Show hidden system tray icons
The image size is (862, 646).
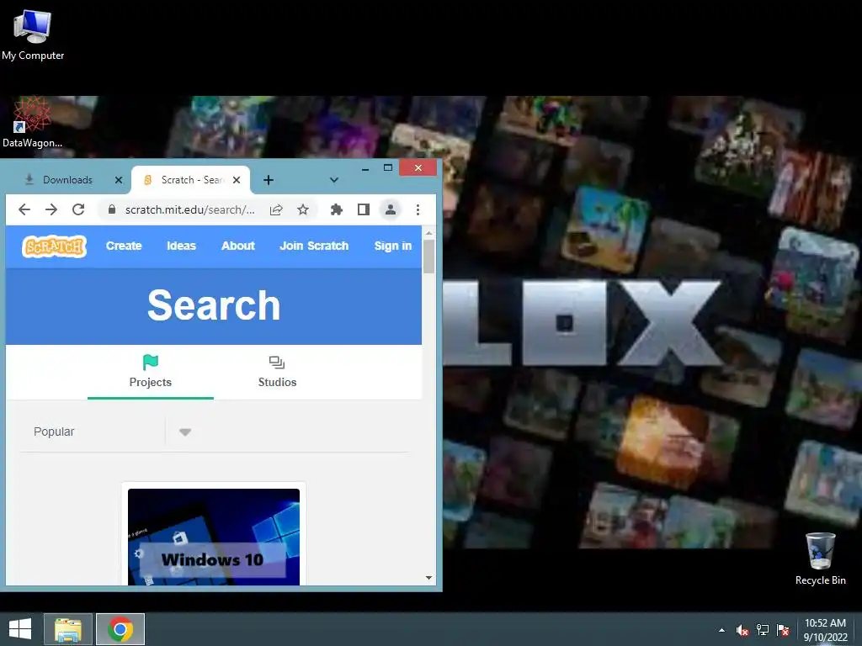(721, 630)
